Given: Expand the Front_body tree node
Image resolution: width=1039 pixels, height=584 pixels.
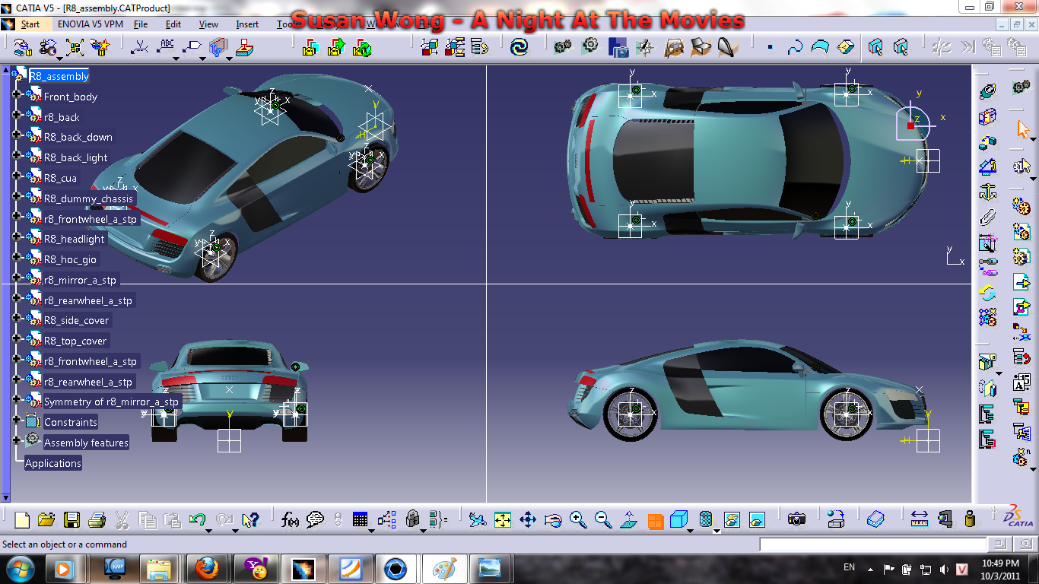Looking at the screenshot, I should (17, 94).
